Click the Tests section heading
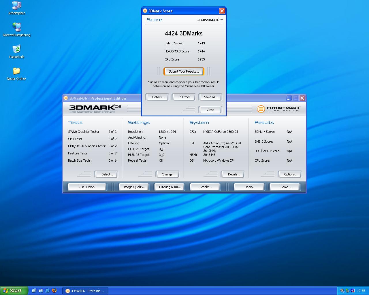 click(x=75, y=122)
